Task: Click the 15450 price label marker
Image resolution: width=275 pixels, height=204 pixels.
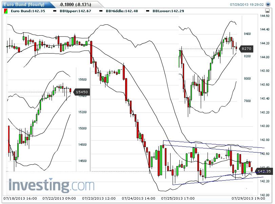Action: point(82,92)
